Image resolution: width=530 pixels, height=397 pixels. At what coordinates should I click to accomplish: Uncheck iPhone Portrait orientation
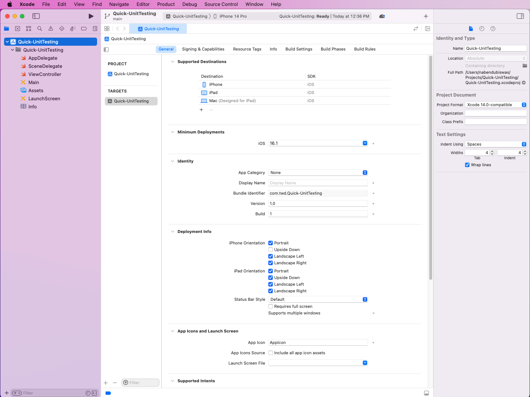click(x=271, y=243)
